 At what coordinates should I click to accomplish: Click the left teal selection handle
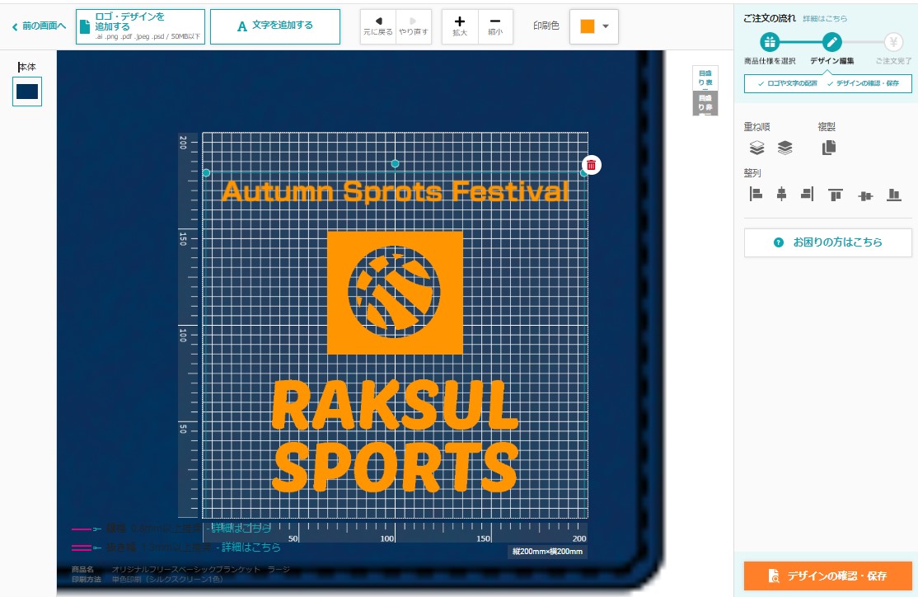pyautogui.click(x=206, y=173)
